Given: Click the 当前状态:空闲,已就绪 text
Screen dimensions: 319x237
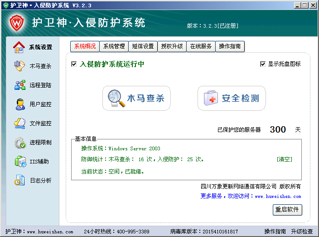Looking at the screenshot, I should pyautogui.click(x=112, y=172).
